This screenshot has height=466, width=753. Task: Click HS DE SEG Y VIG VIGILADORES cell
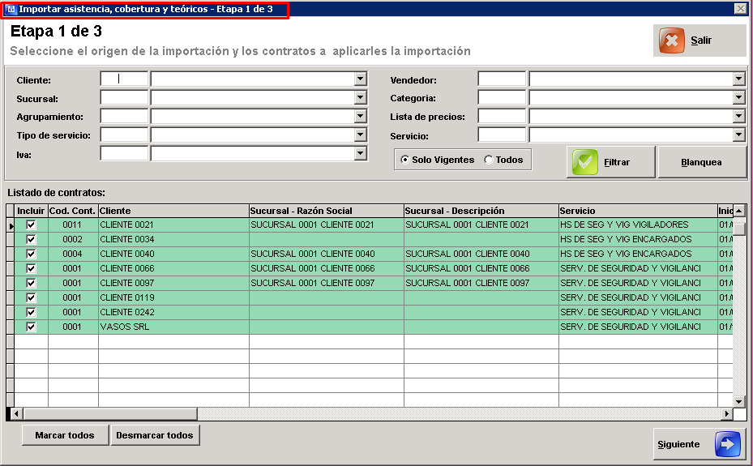(x=638, y=224)
